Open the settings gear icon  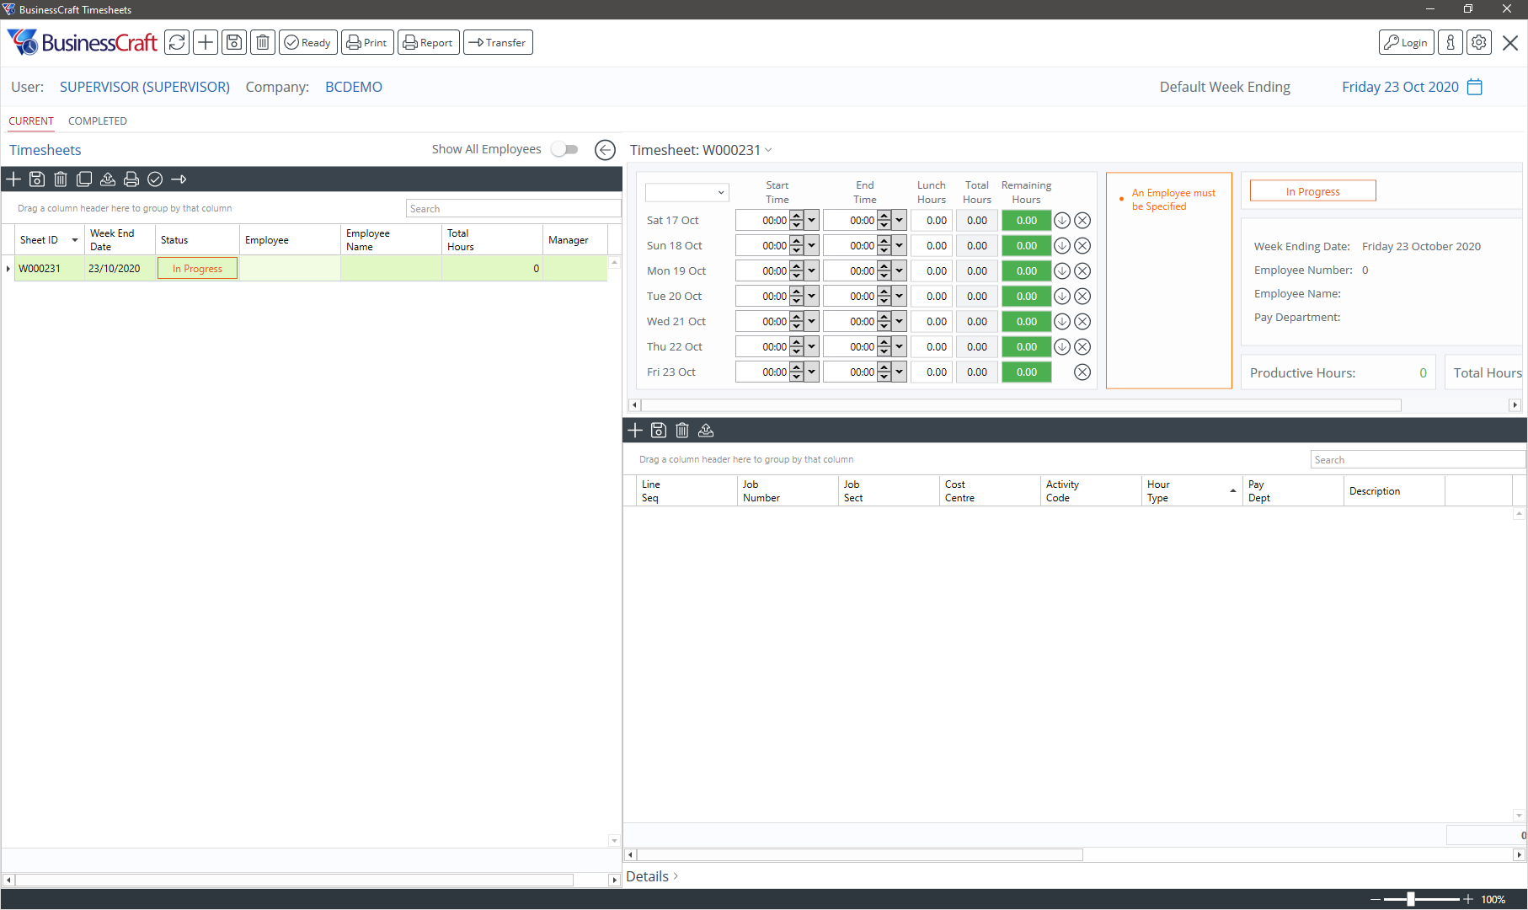coord(1479,42)
